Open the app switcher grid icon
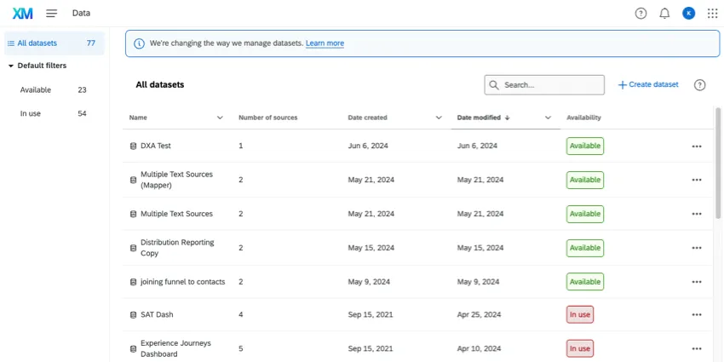Image resolution: width=724 pixels, height=362 pixels. coord(712,13)
